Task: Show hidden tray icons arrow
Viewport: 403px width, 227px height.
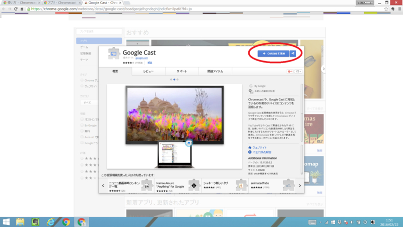Action: point(320,222)
